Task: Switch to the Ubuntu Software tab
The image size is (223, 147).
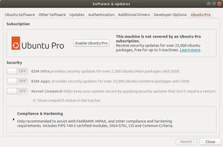Action: pos(20,15)
